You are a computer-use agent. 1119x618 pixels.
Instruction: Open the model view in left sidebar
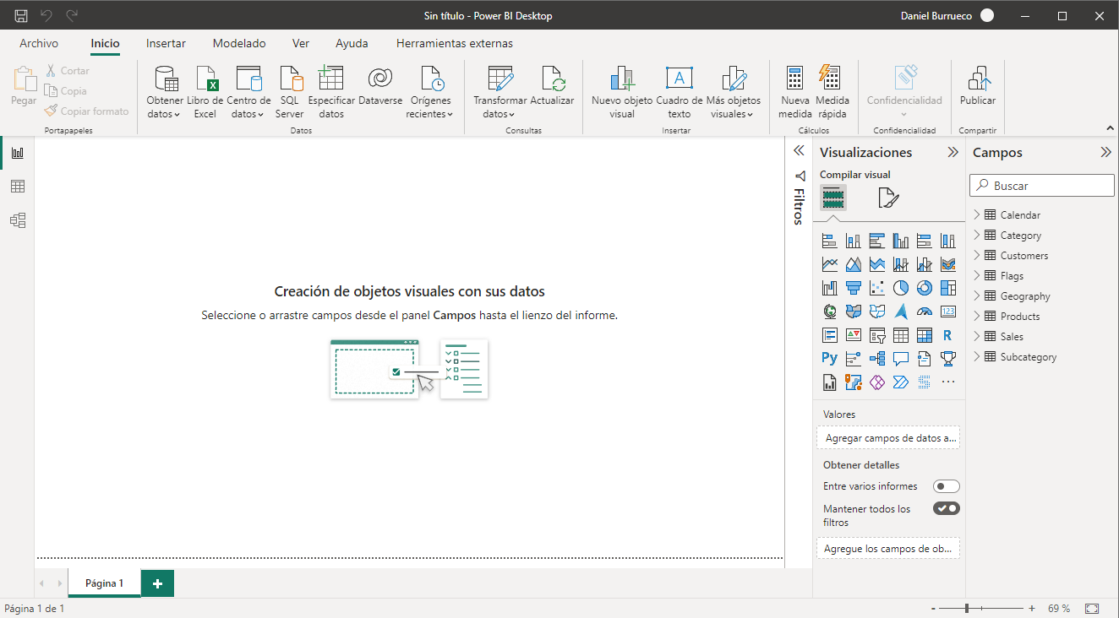18,220
